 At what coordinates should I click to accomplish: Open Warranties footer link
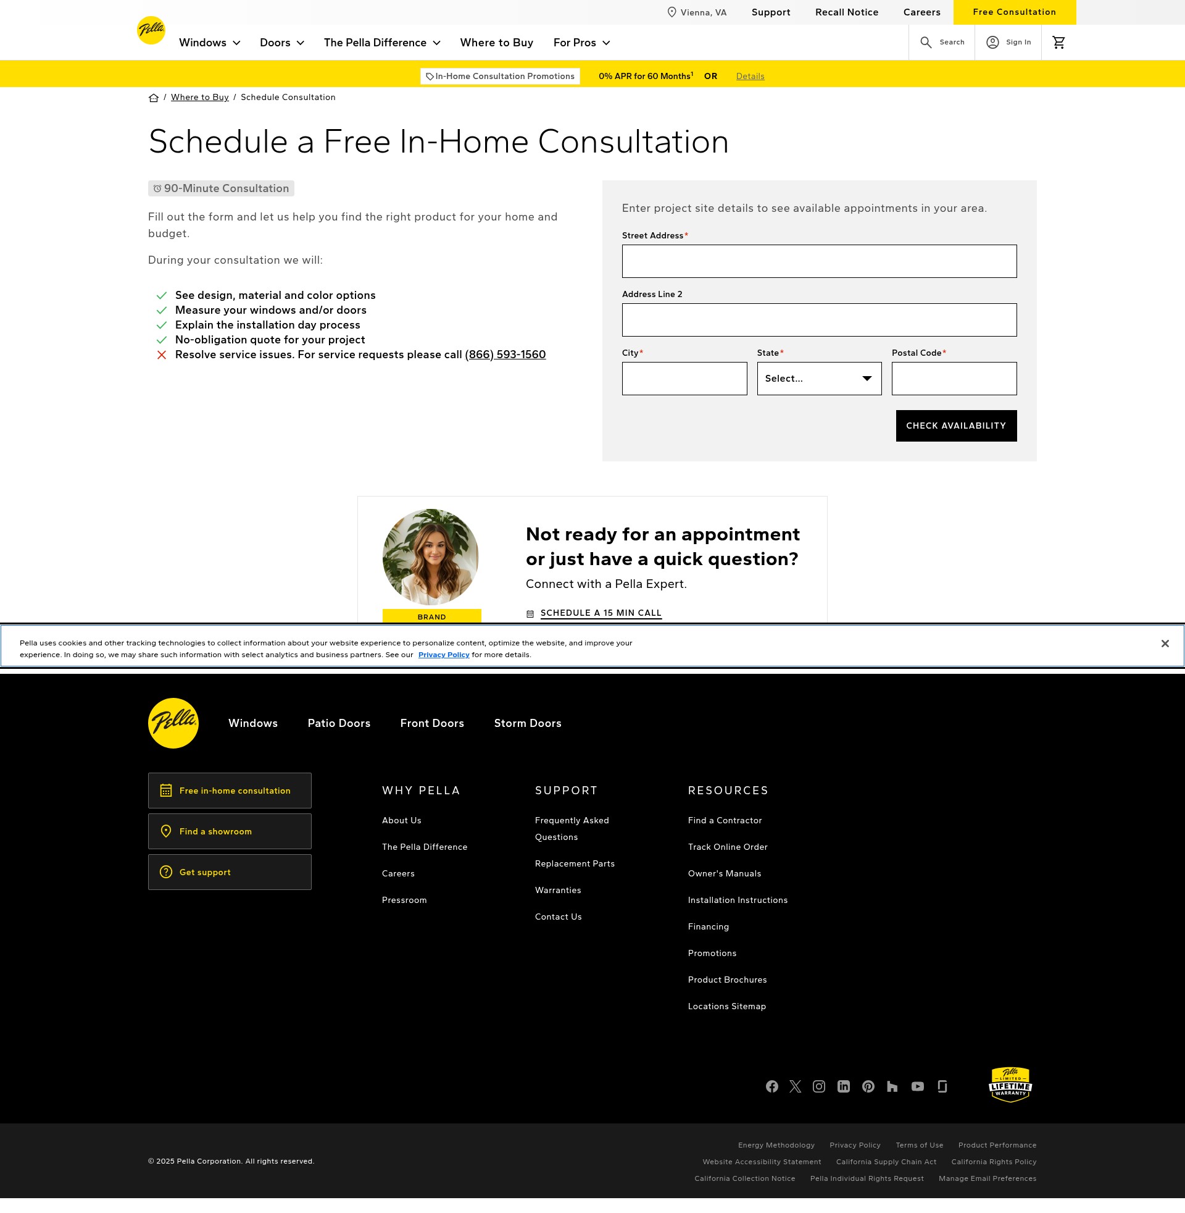point(558,891)
